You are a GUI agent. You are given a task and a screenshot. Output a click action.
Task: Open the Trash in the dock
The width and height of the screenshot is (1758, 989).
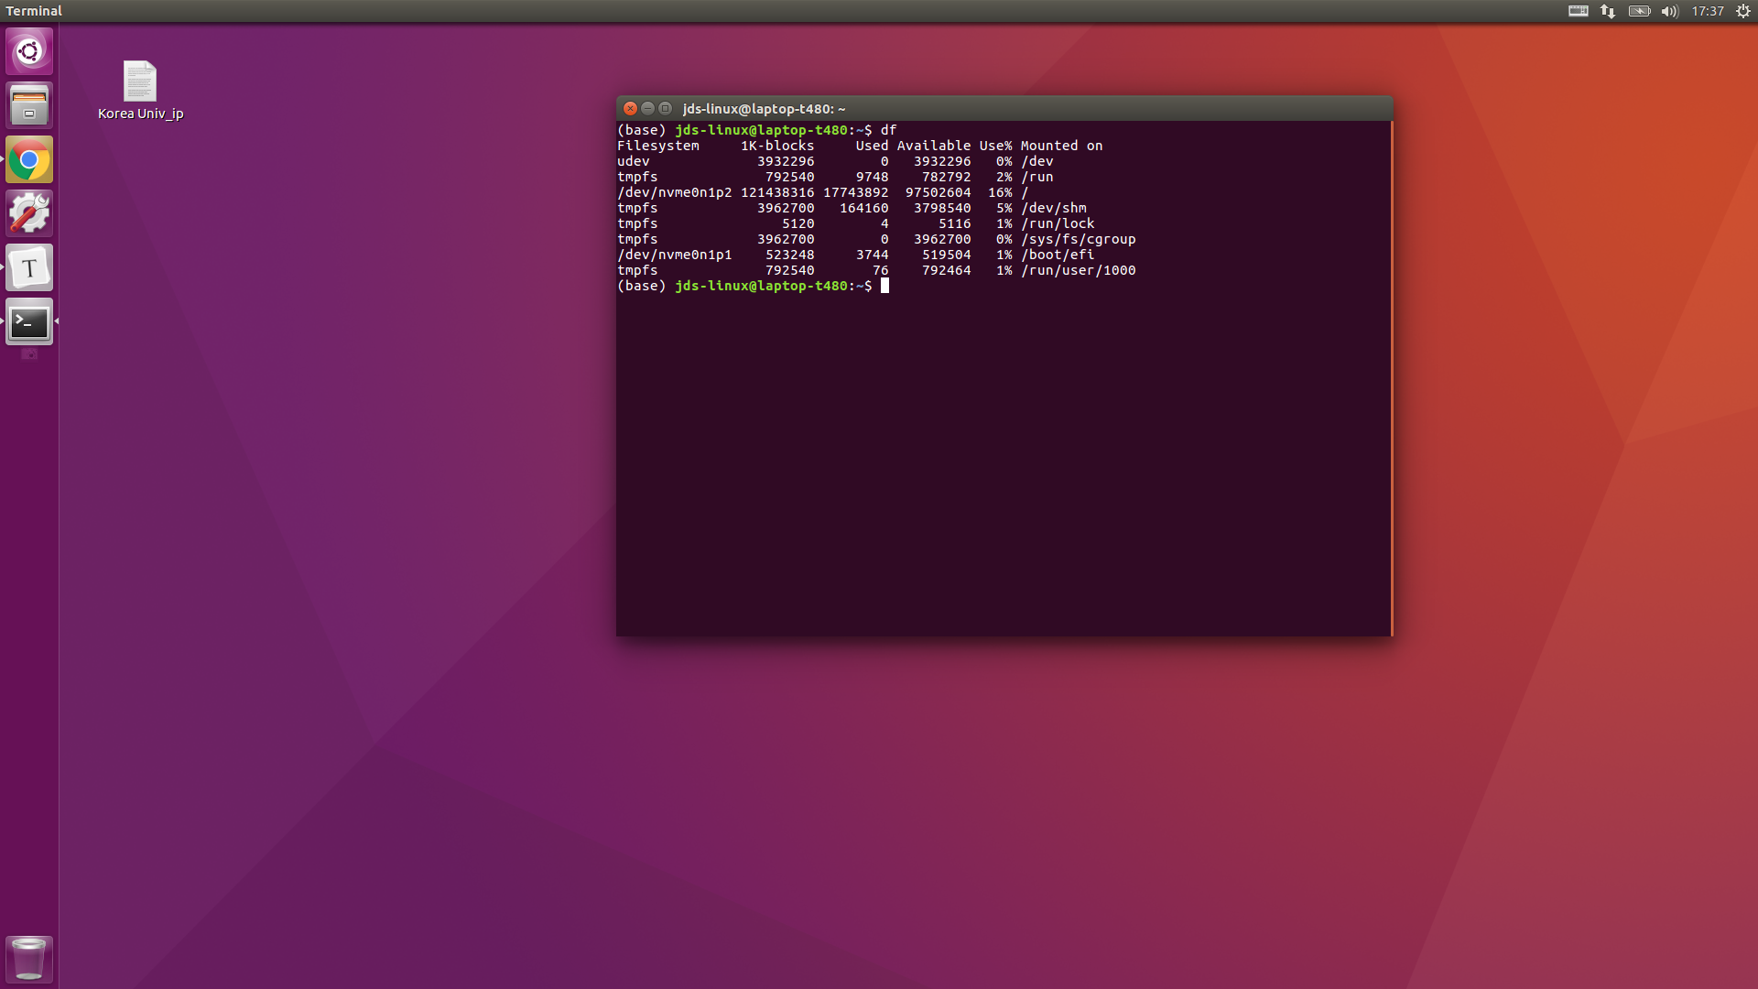pos(29,958)
